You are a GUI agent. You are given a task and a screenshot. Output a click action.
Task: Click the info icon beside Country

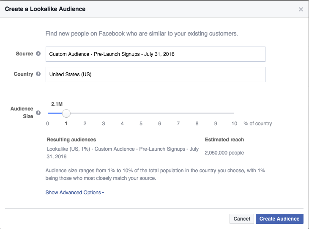(38, 74)
